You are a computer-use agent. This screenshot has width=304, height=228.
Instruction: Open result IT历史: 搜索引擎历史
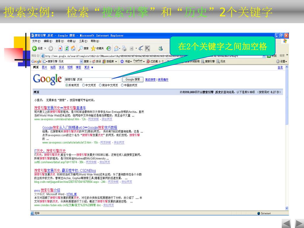pos(50,151)
